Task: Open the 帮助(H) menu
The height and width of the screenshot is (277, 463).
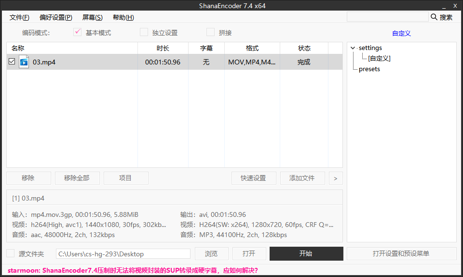Action: point(123,17)
